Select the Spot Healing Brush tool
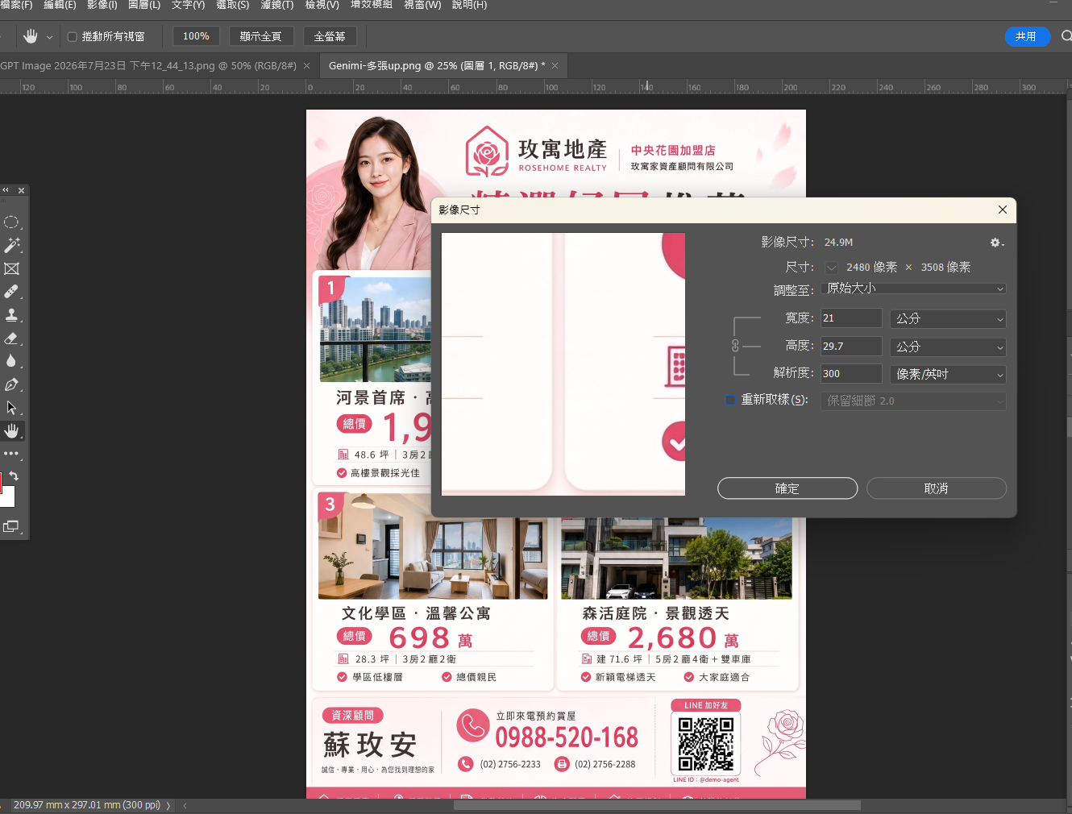The image size is (1072, 814). click(11, 292)
